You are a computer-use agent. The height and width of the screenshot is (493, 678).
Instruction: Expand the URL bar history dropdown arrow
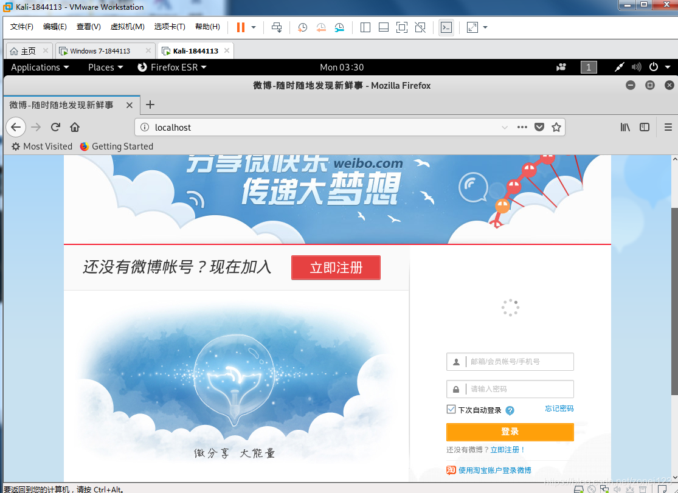(x=505, y=128)
